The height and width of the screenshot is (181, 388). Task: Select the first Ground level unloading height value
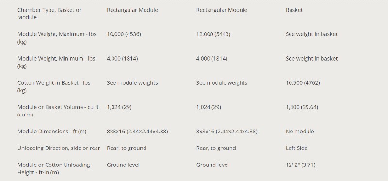(x=123, y=165)
